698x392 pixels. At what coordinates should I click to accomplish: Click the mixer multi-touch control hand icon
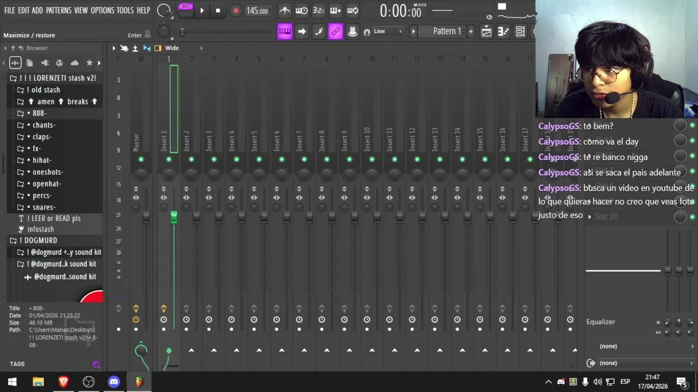[124, 48]
